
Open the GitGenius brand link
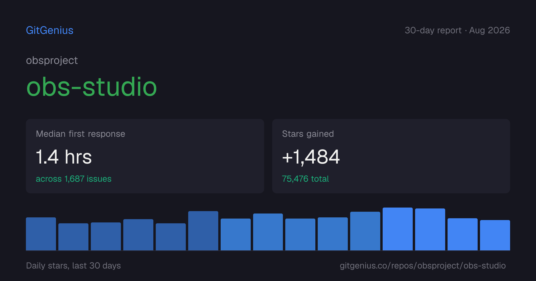point(50,30)
